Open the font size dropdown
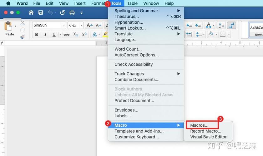 [x=81, y=25]
